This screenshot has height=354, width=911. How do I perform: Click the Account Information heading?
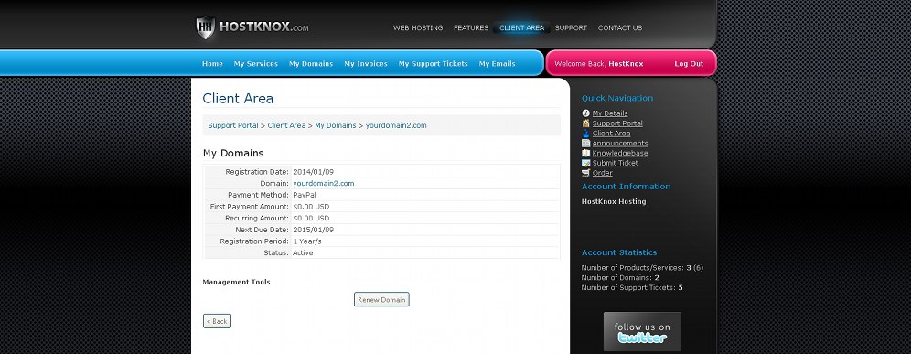coord(626,187)
